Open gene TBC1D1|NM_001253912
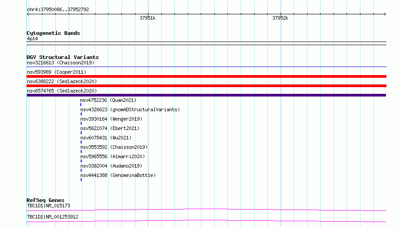The width and height of the screenshot is (399, 227). click(x=52, y=217)
